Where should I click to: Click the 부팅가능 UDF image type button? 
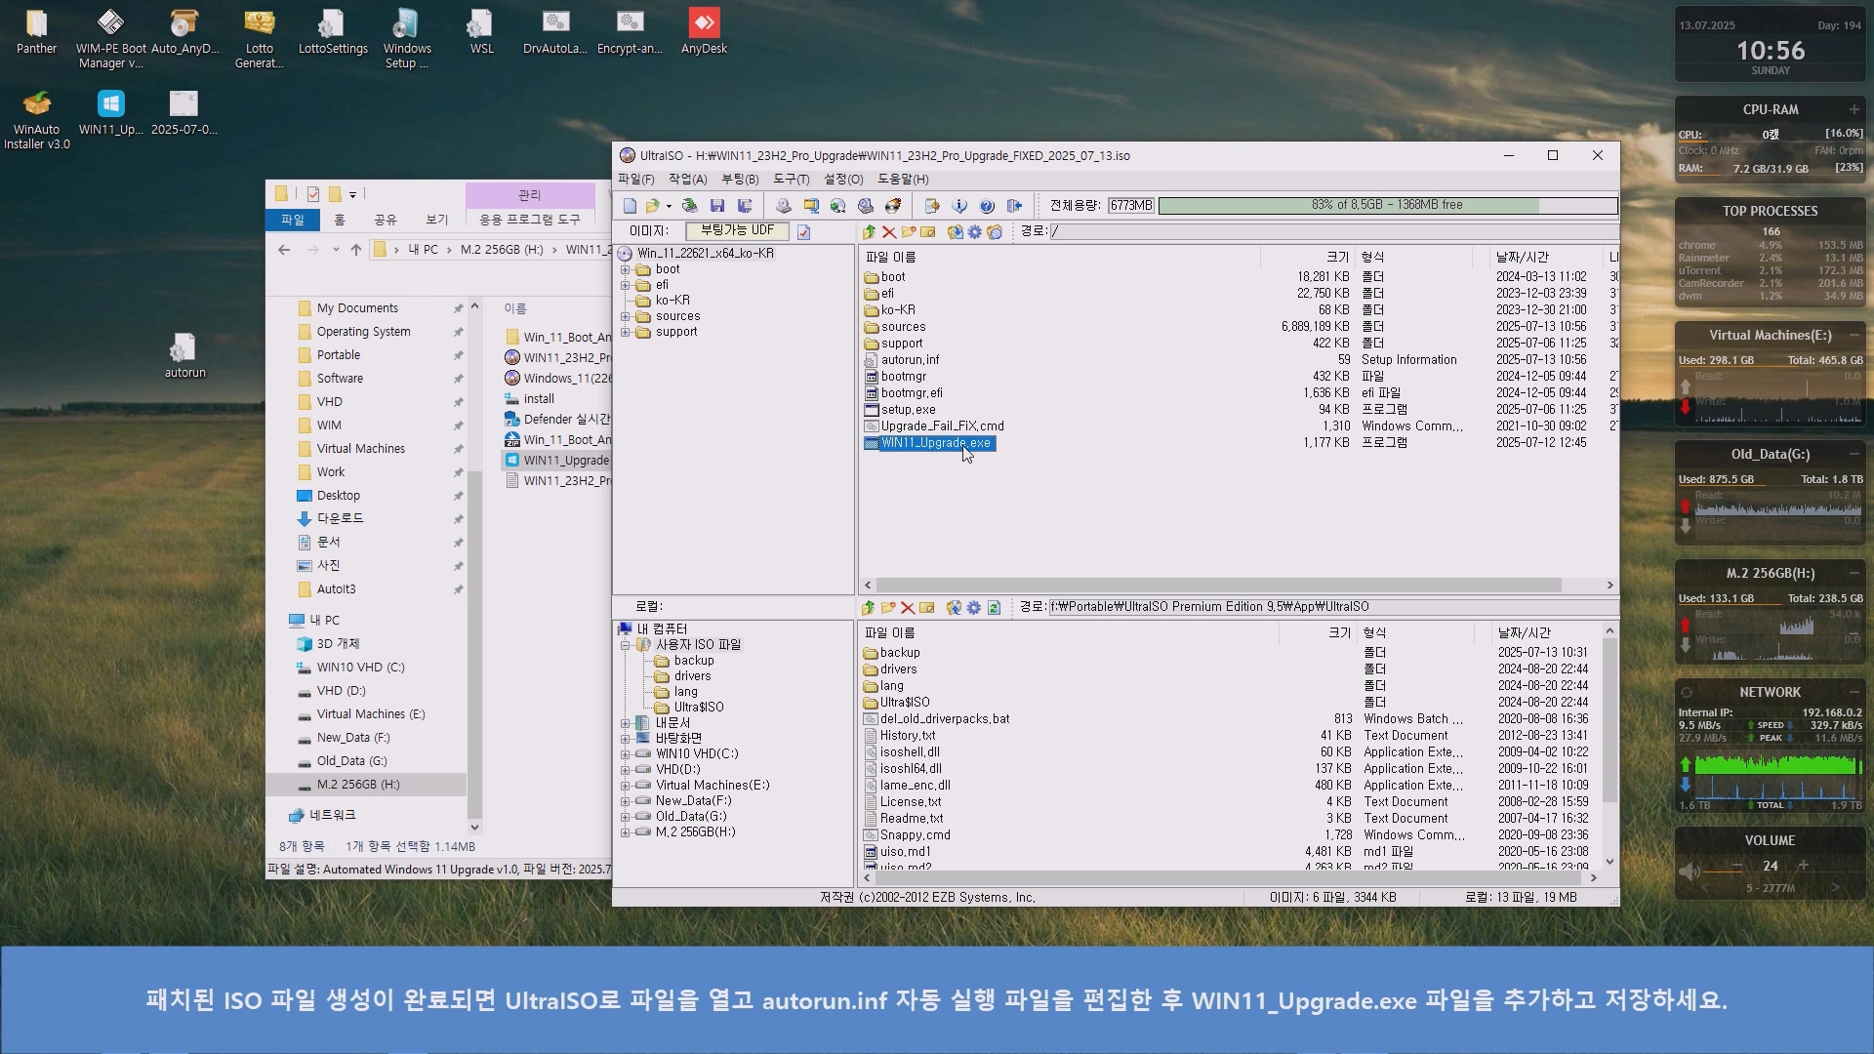pos(737,231)
